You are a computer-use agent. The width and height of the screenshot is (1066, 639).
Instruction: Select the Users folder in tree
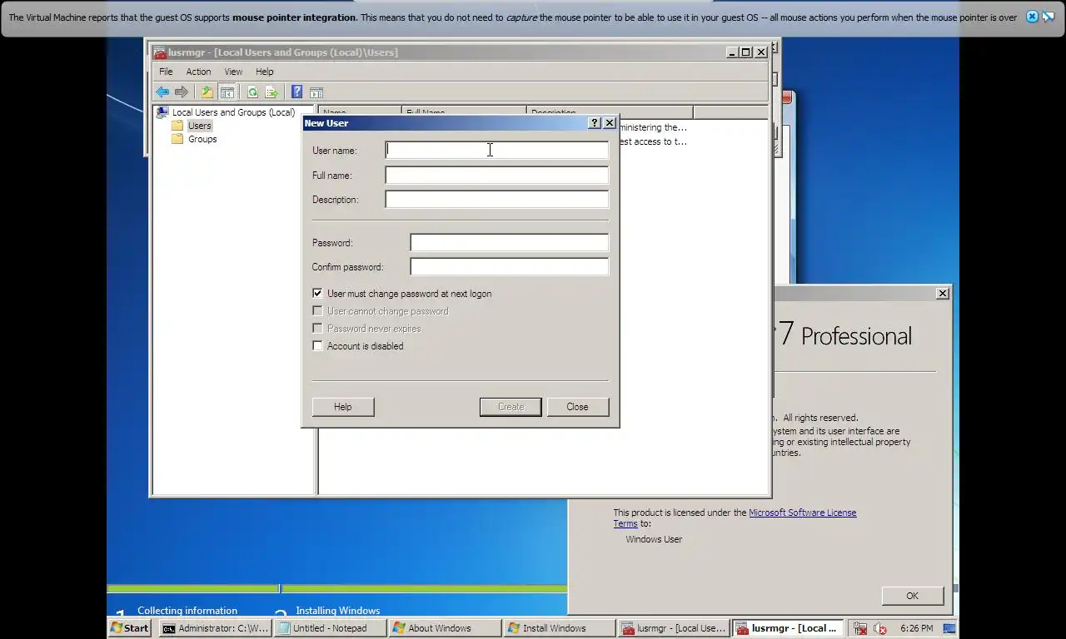point(199,126)
